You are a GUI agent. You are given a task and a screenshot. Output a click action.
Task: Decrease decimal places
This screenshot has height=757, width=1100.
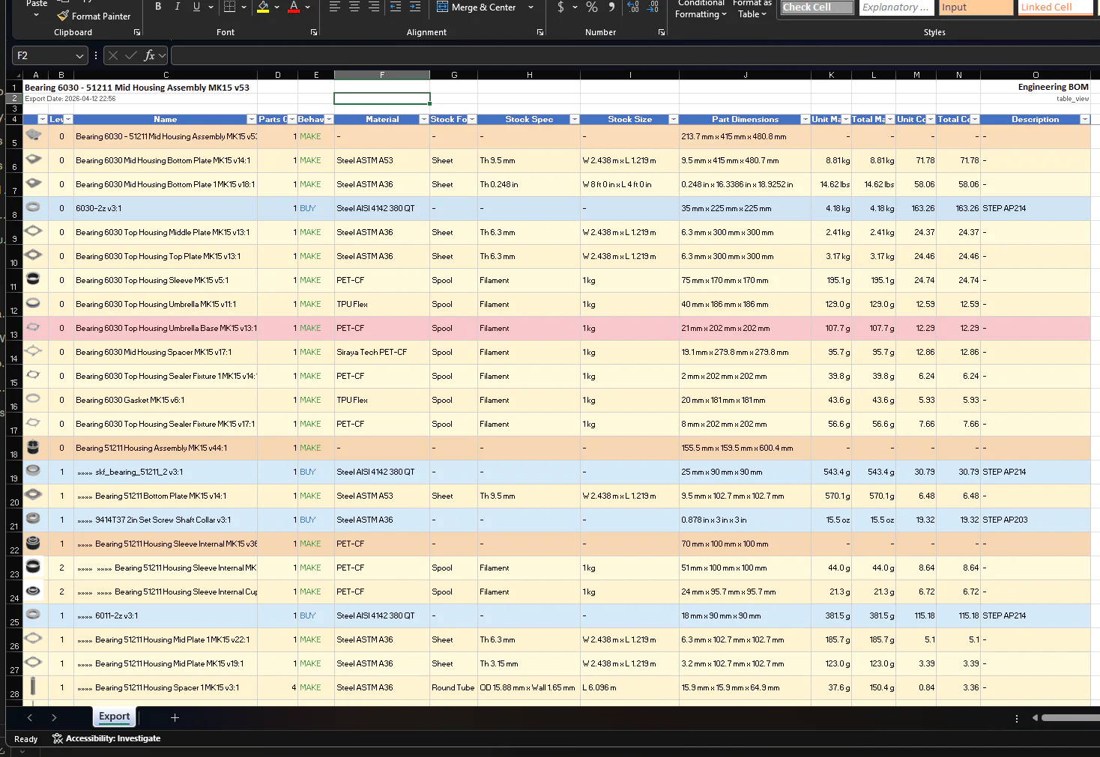tap(653, 7)
